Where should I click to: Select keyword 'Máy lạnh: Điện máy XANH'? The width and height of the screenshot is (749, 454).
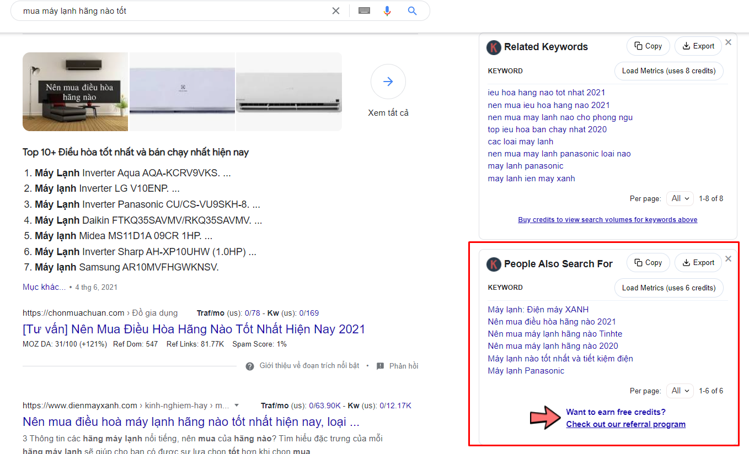(x=538, y=310)
